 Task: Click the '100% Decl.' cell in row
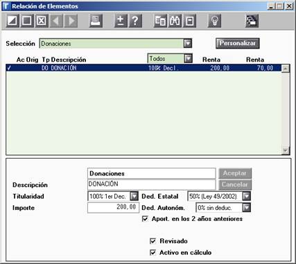coord(164,68)
